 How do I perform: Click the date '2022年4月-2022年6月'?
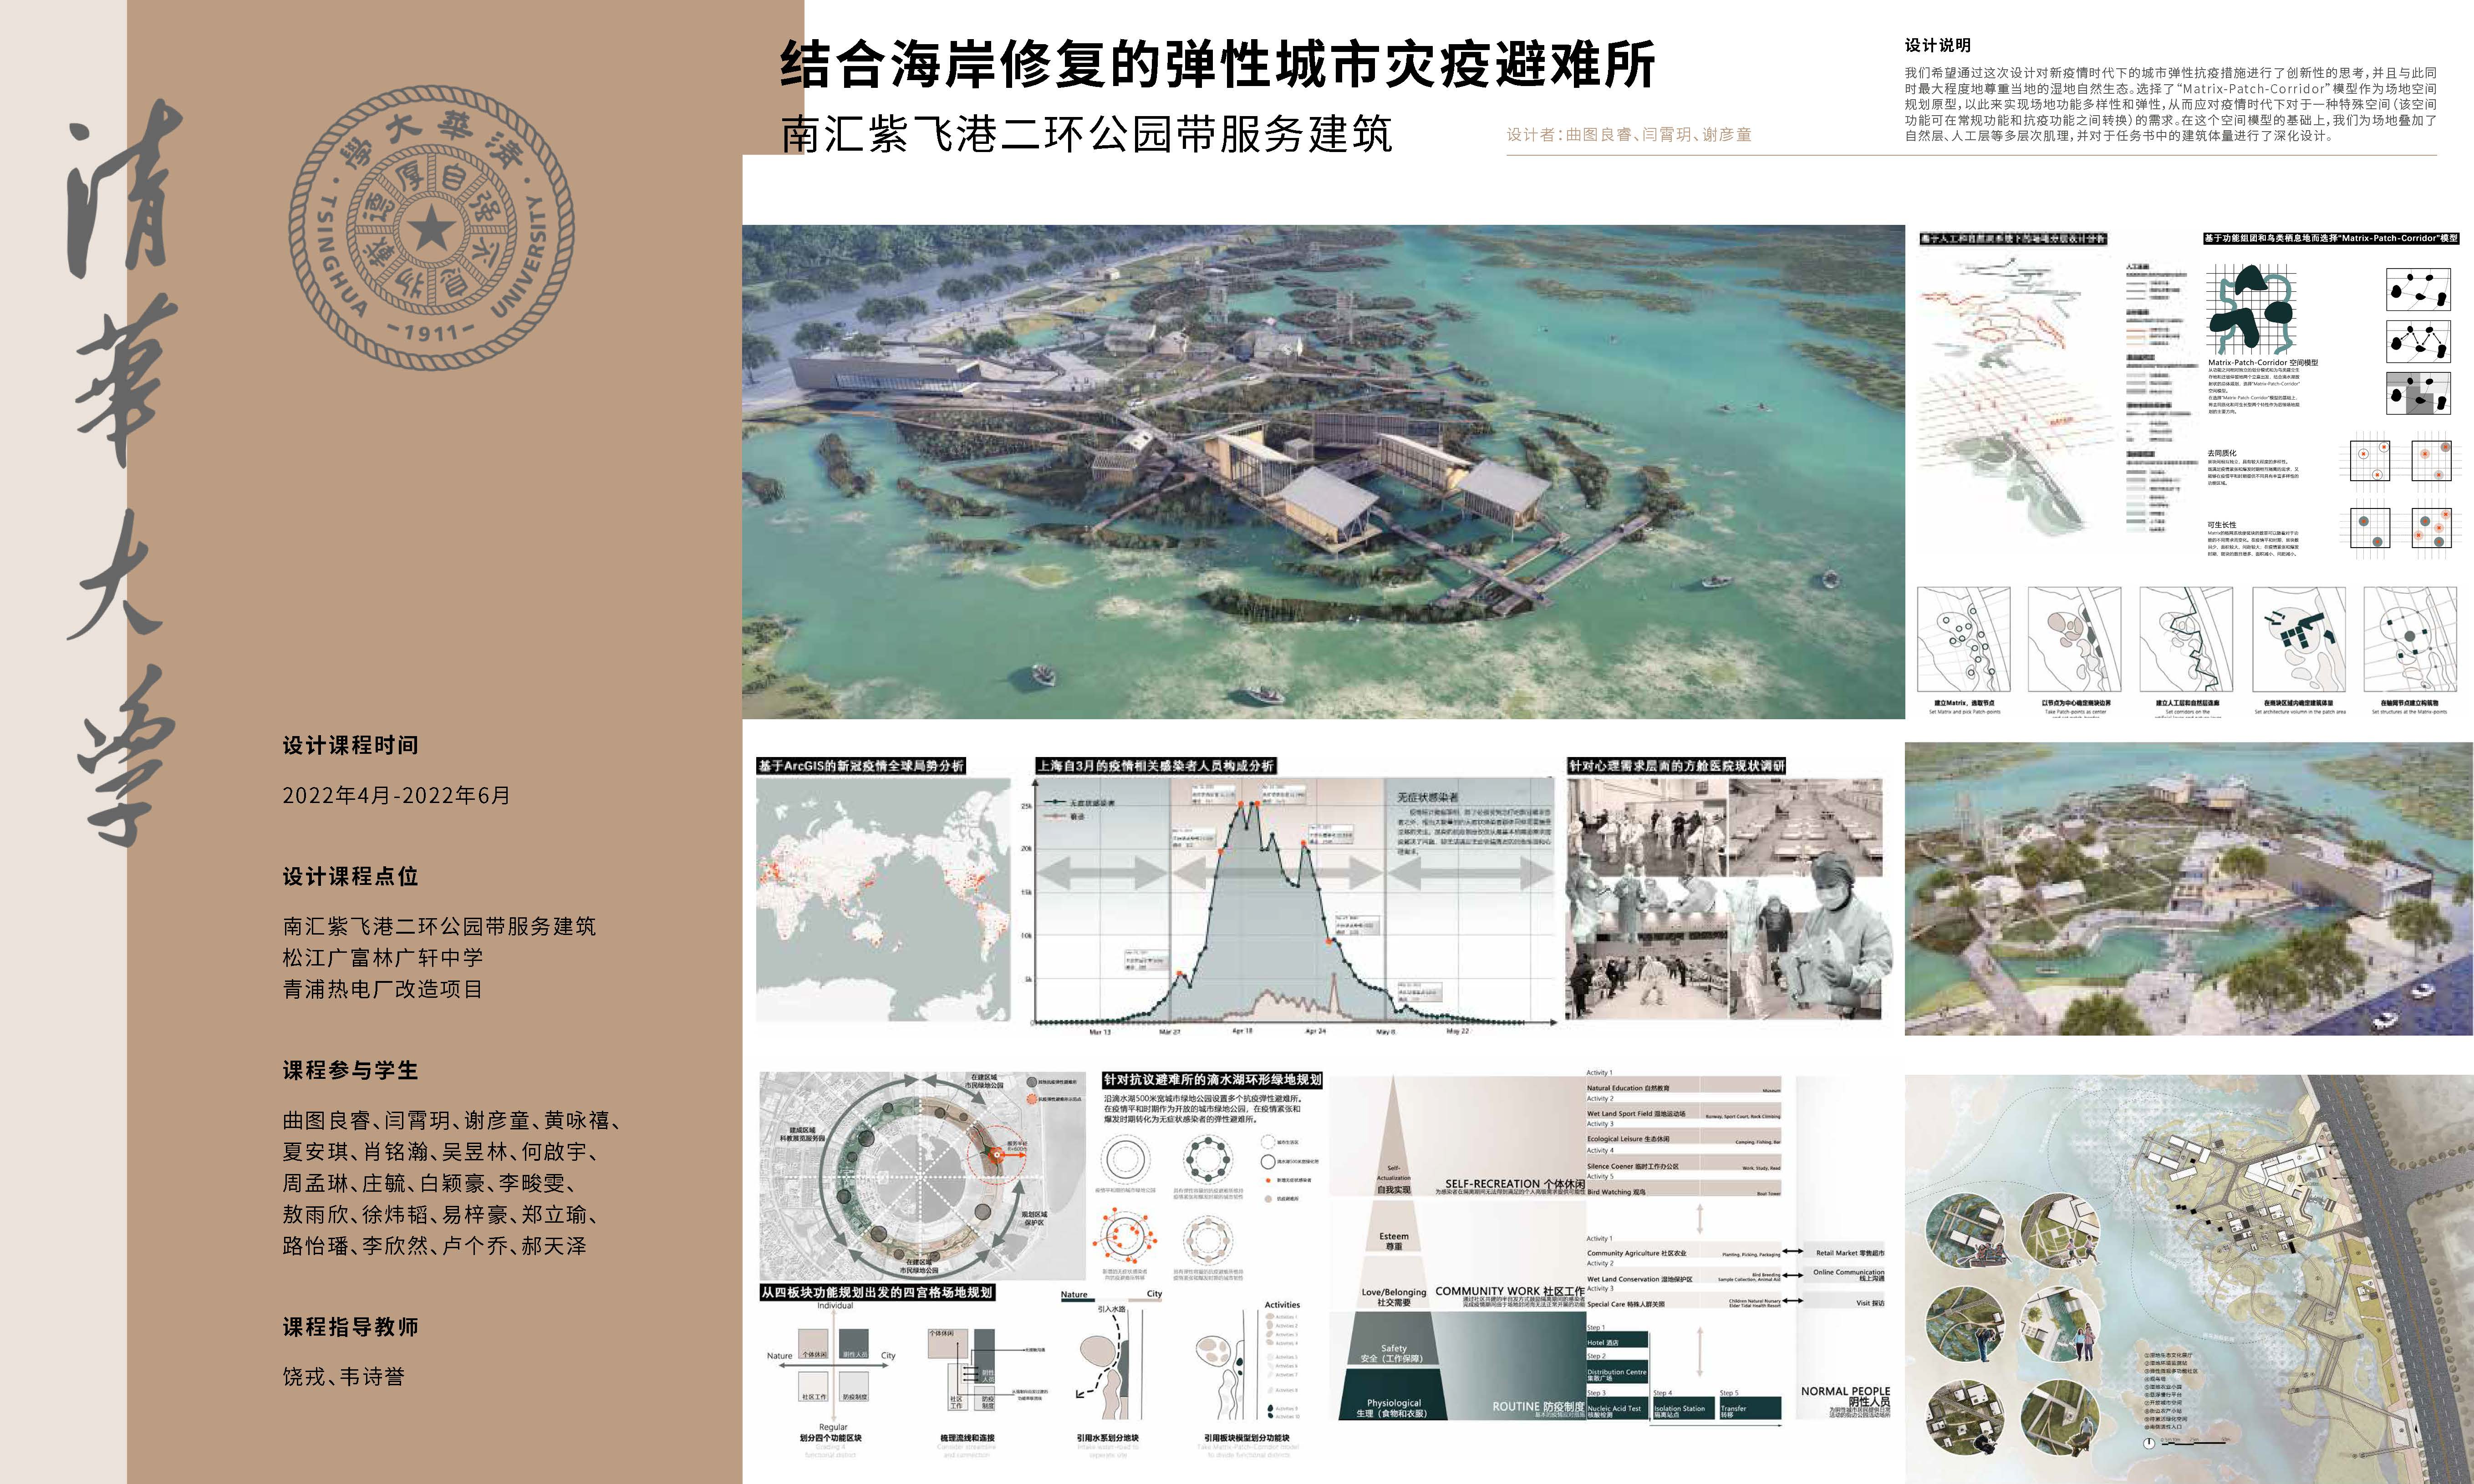click(x=396, y=795)
